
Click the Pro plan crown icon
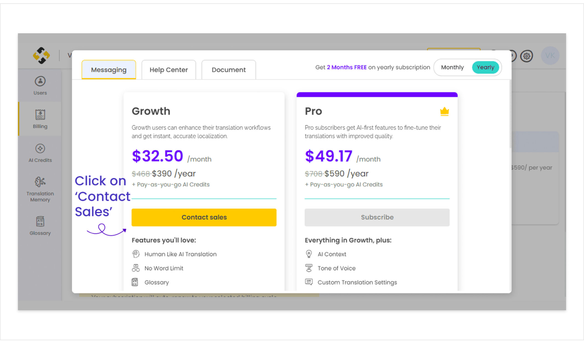click(x=444, y=112)
